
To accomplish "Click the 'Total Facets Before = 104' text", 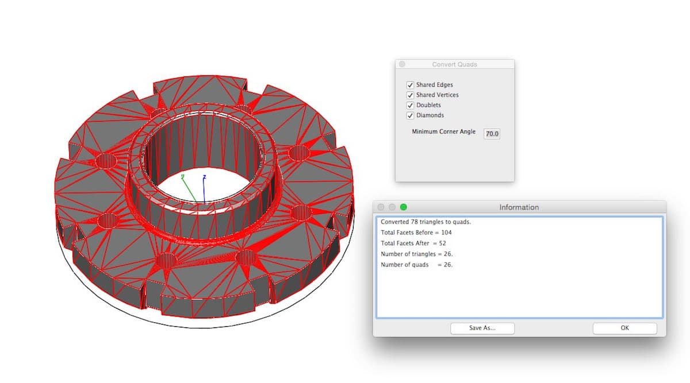I will click(x=413, y=233).
